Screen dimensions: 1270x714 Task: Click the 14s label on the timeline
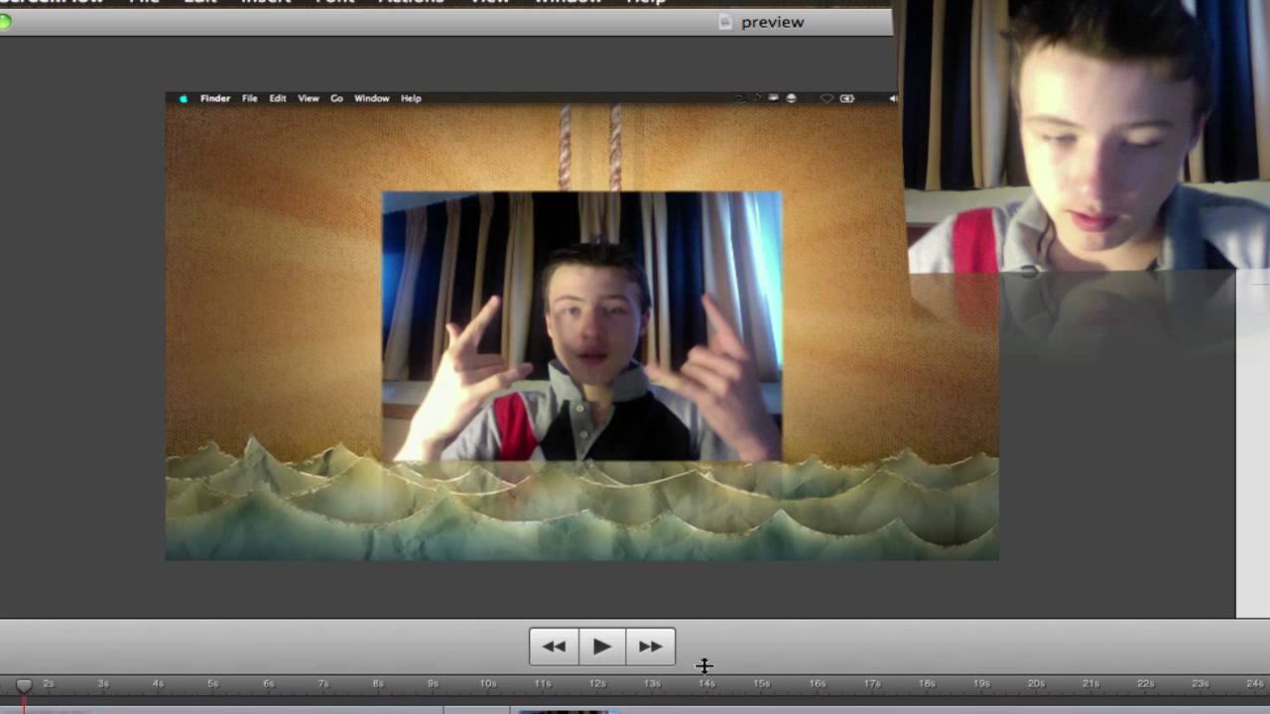click(x=707, y=683)
